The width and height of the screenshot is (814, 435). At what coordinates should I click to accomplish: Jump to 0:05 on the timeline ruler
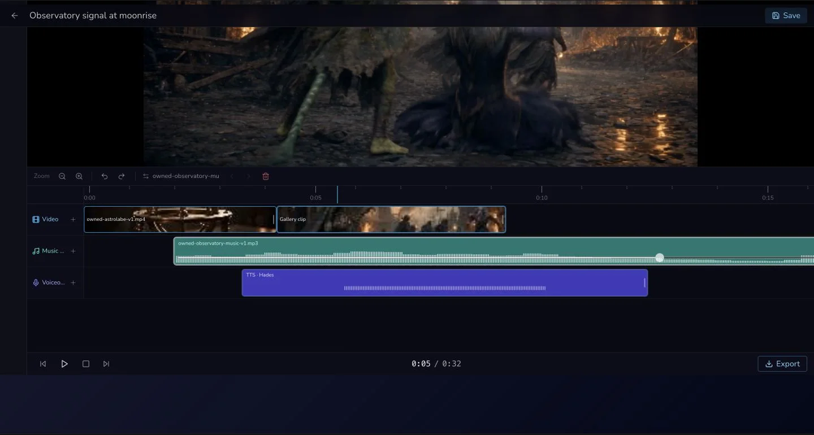coord(315,198)
